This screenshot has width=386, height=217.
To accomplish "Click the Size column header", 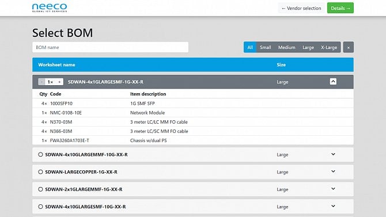I will (x=281, y=64).
